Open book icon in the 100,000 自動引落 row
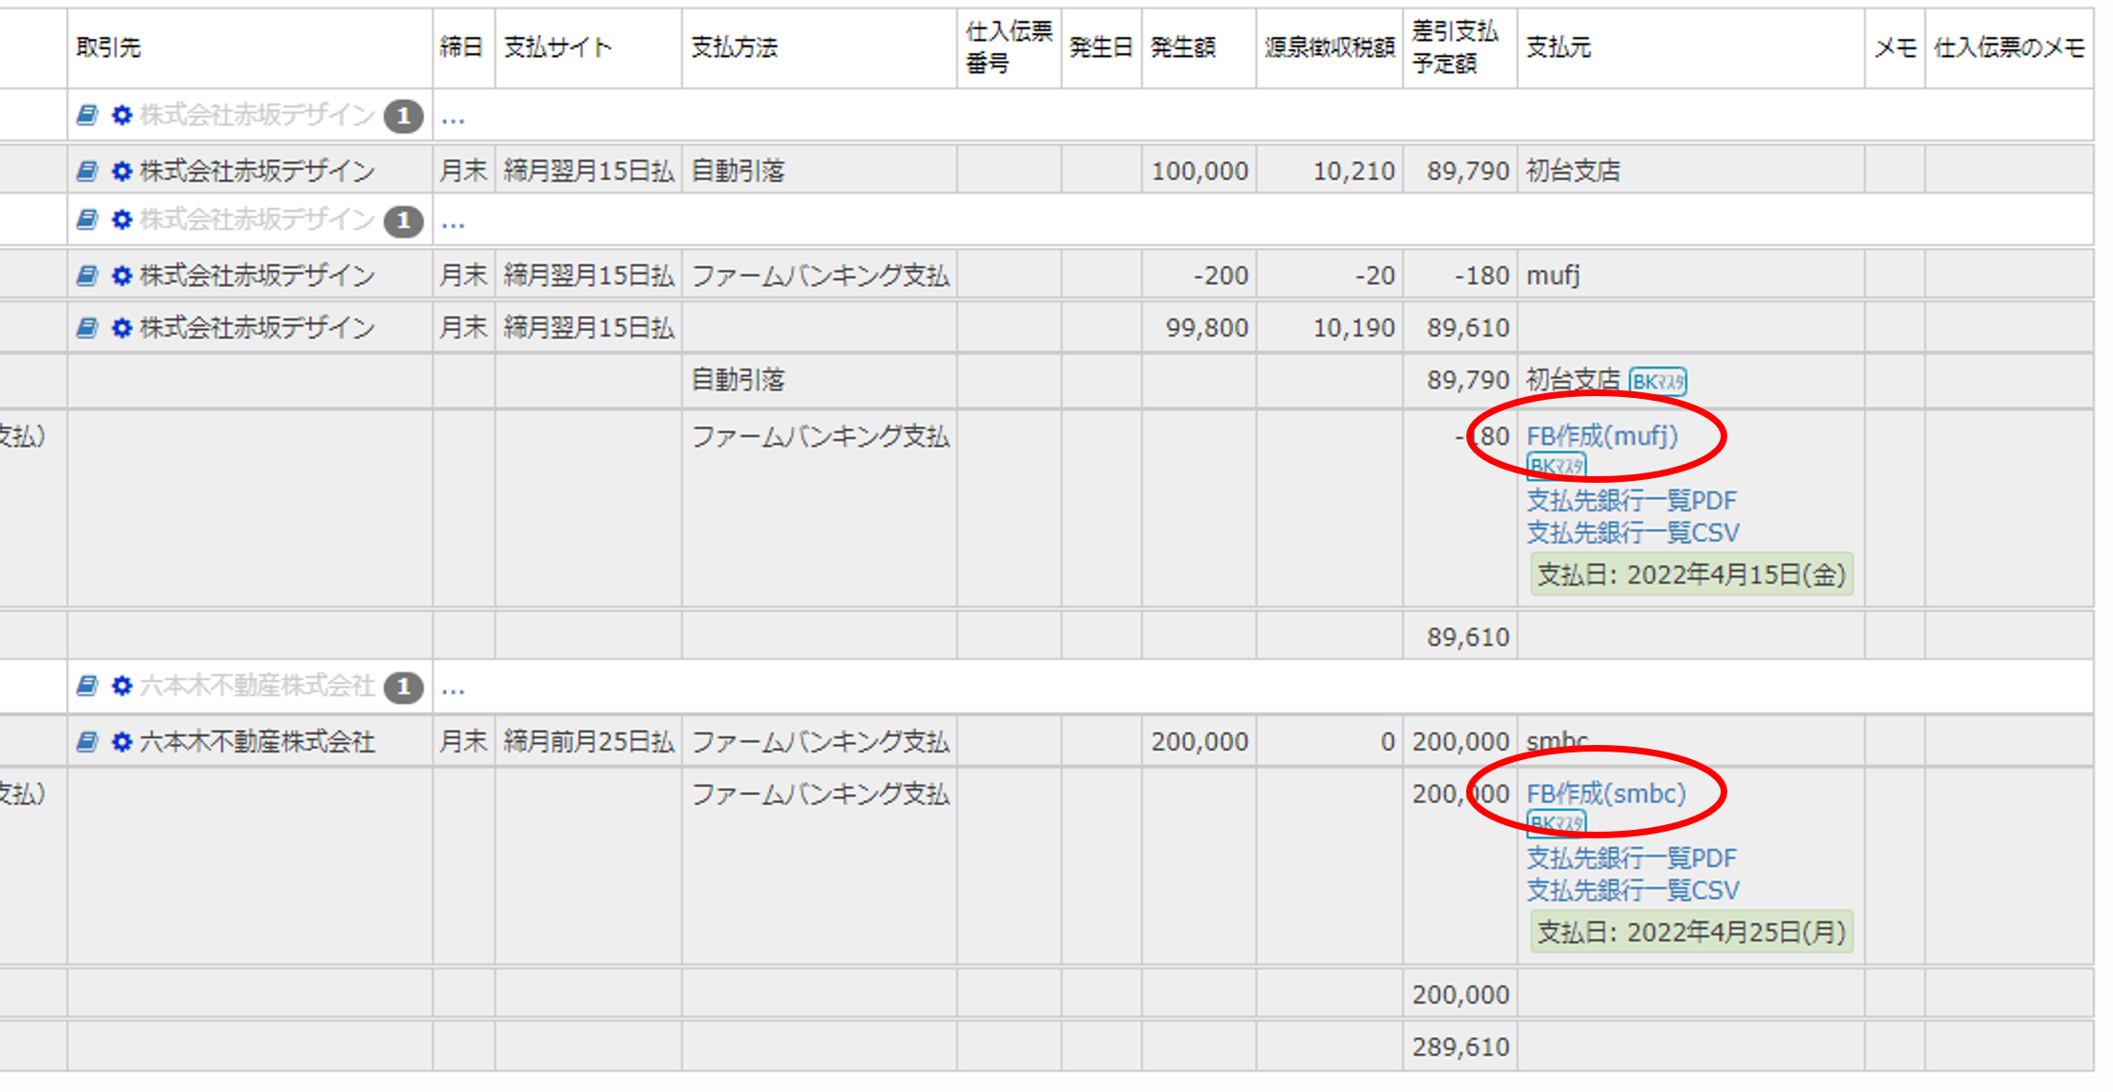 (87, 171)
